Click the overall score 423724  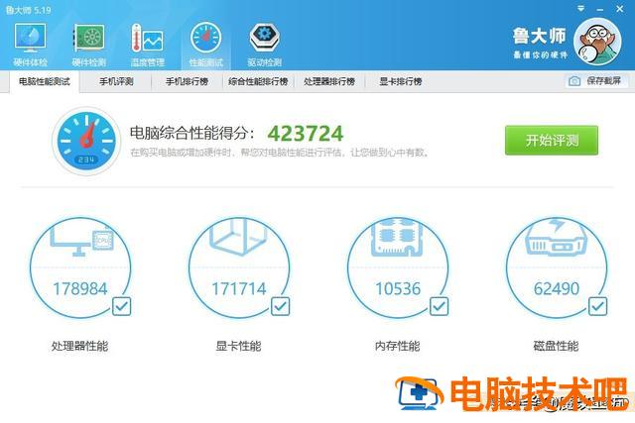click(306, 134)
